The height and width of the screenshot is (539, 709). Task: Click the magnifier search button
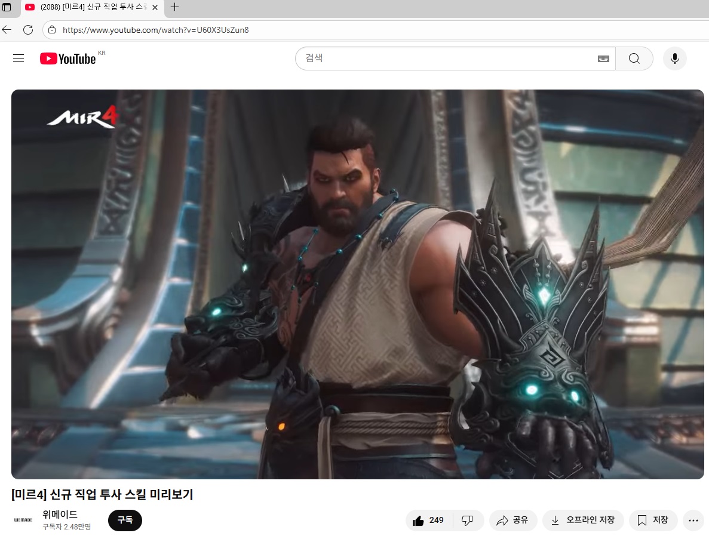634,58
